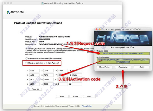Click the 'Product License Activation Options' heading
The height and width of the screenshot is (111, 153).
(x=38, y=23)
